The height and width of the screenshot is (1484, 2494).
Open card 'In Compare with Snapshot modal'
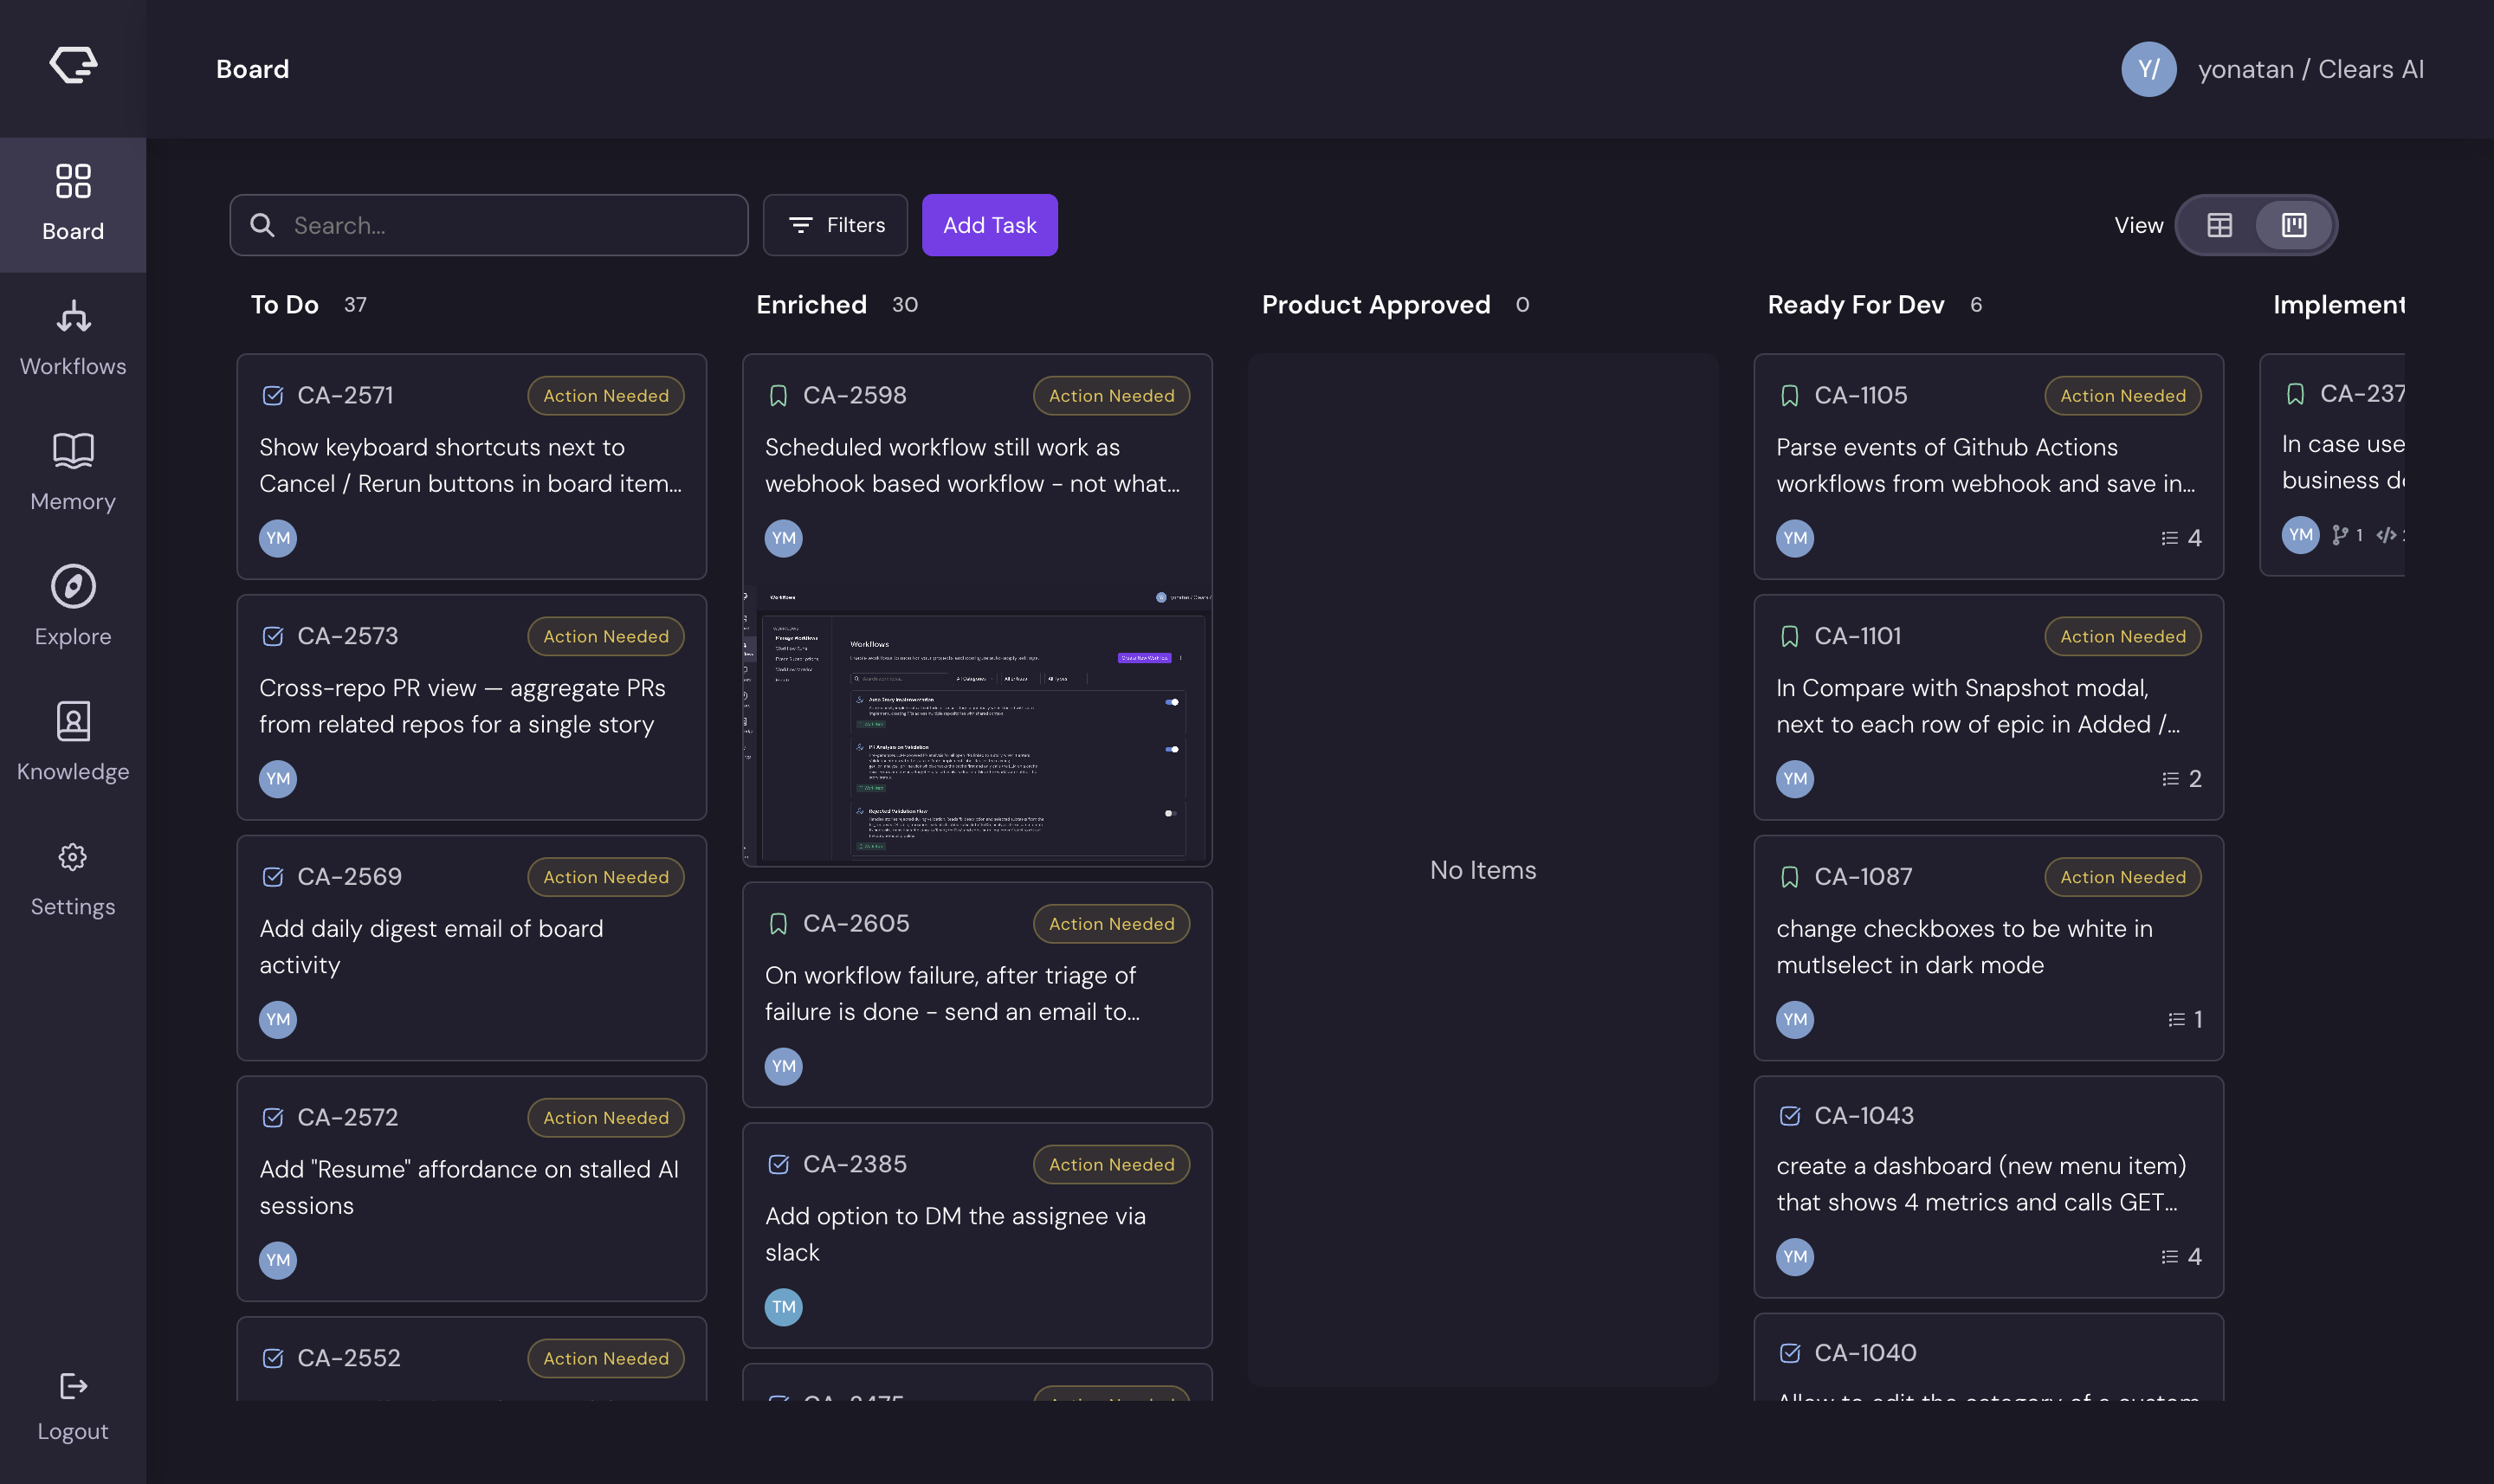pyautogui.click(x=1988, y=707)
